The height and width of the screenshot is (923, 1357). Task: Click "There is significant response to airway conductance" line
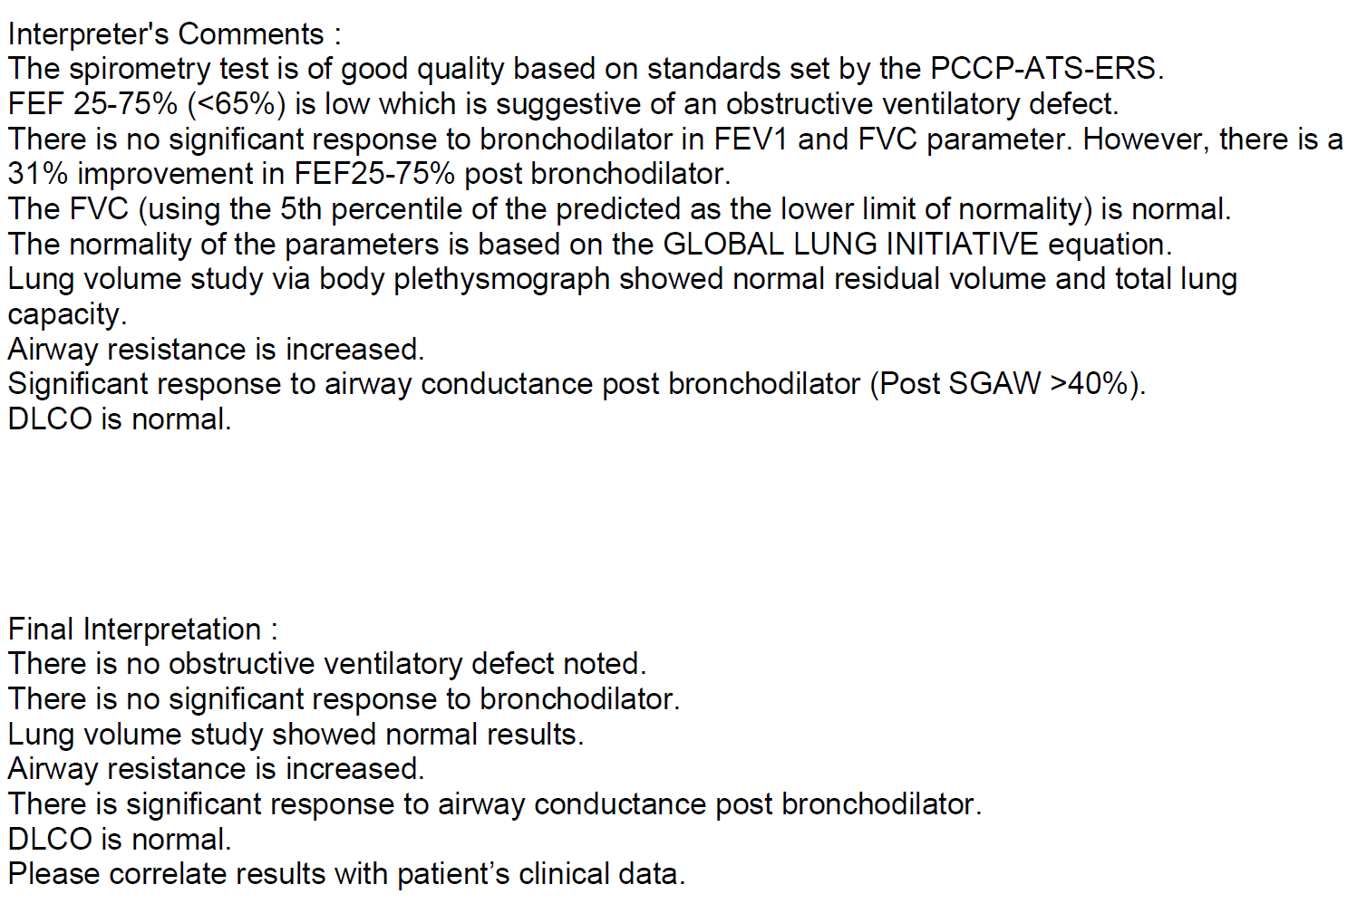[494, 804]
